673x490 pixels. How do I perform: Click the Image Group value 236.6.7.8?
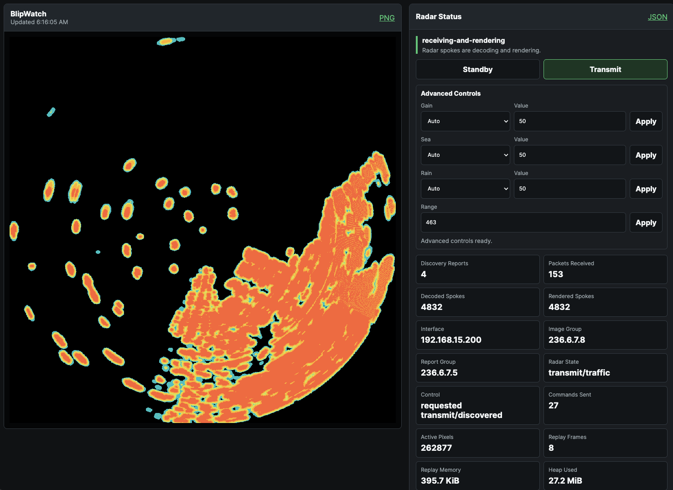click(567, 340)
